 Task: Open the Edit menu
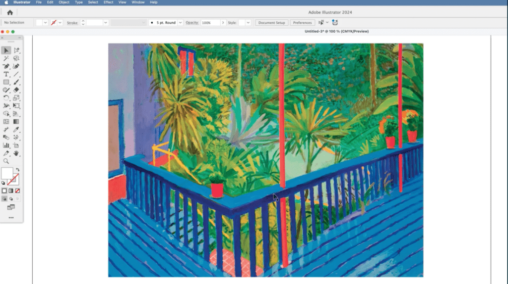click(50, 2)
